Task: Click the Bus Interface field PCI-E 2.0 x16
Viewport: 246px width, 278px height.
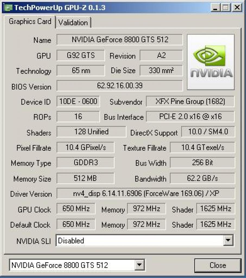Action: click(190, 116)
